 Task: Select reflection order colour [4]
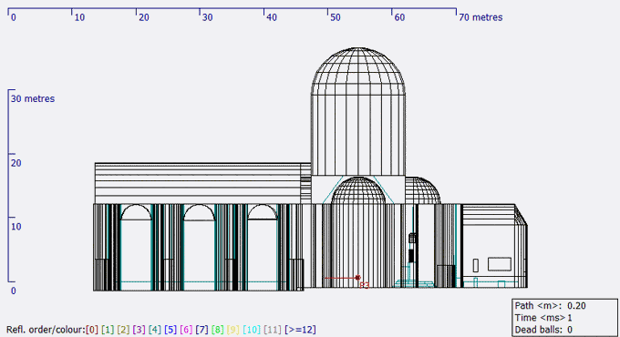point(155,330)
